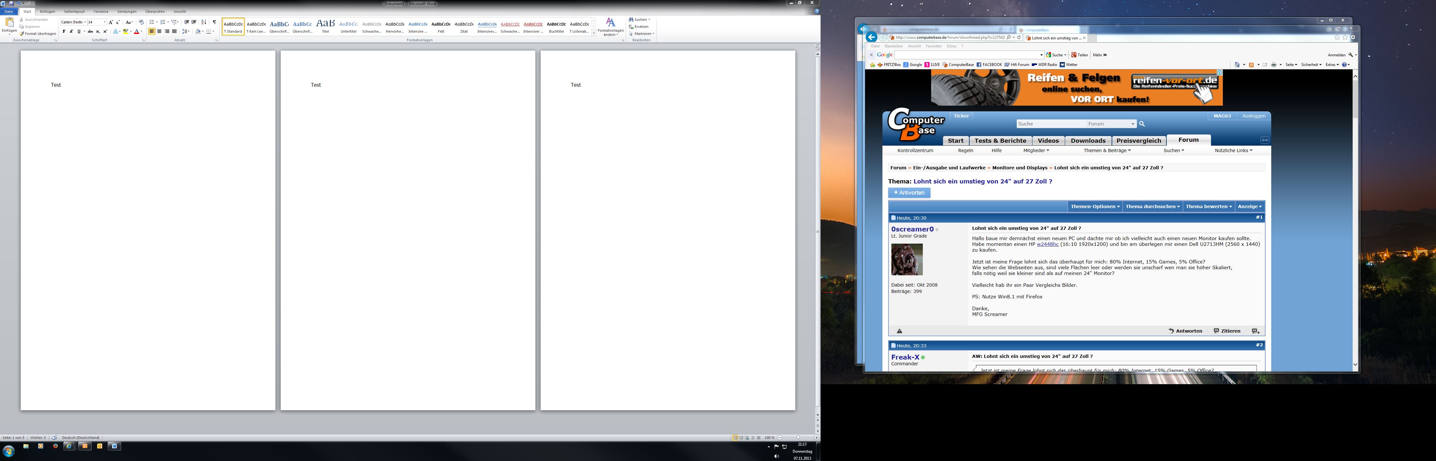
Task: Open the font name dropdown (Calibri)
Action: [85, 22]
